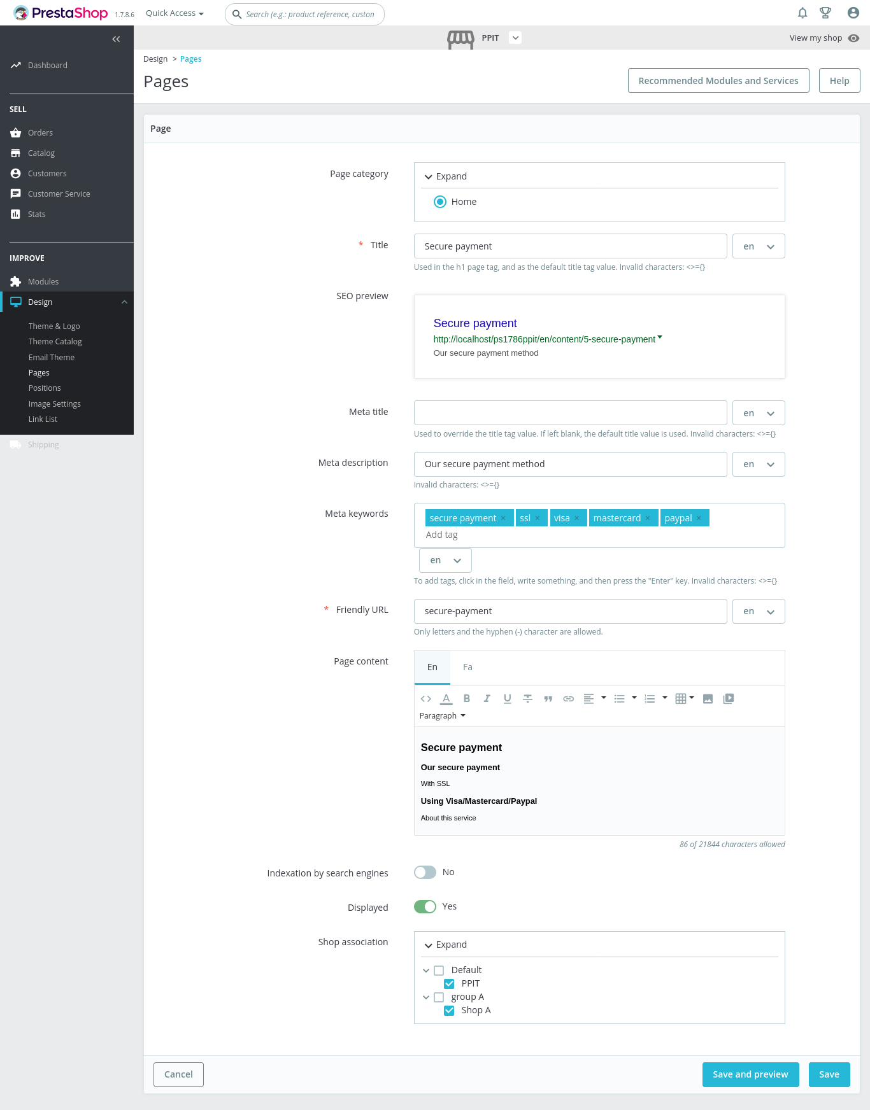
Task: Check the Default shop group checkbox
Action: [x=439, y=971]
